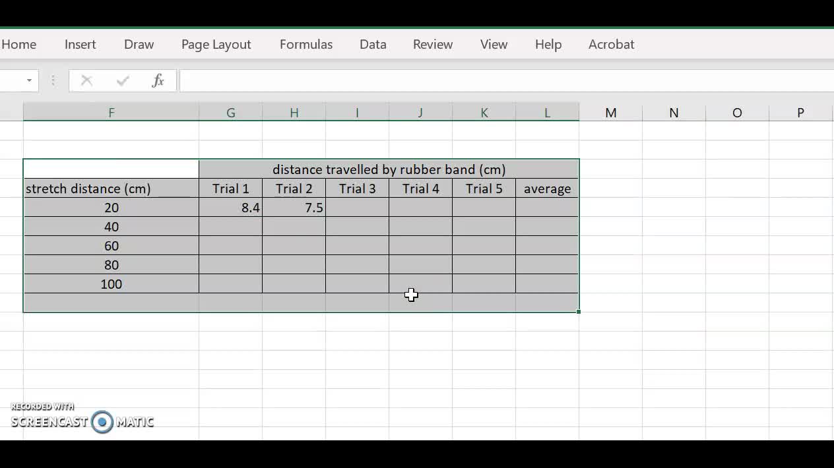Open the Insert ribbon tab
834x468 pixels.
click(x=80, y=44)
